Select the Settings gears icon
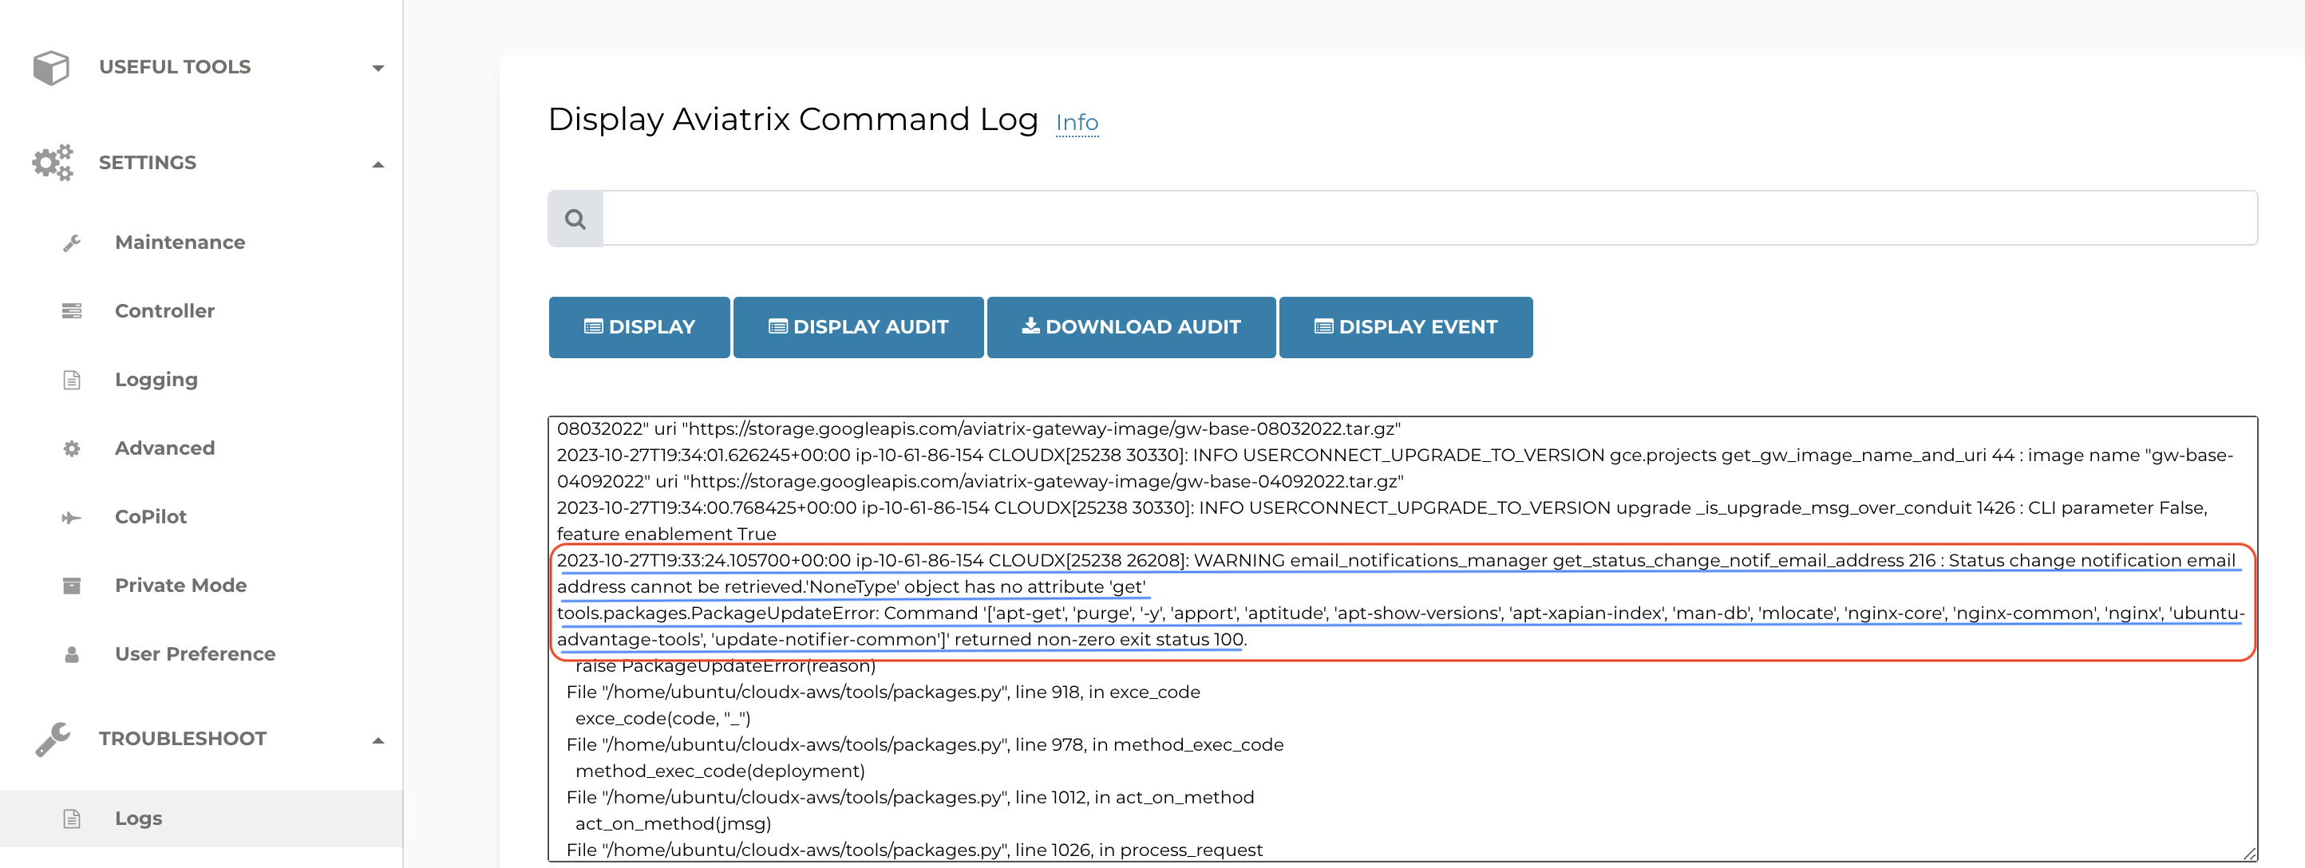 tap(52, 162)
